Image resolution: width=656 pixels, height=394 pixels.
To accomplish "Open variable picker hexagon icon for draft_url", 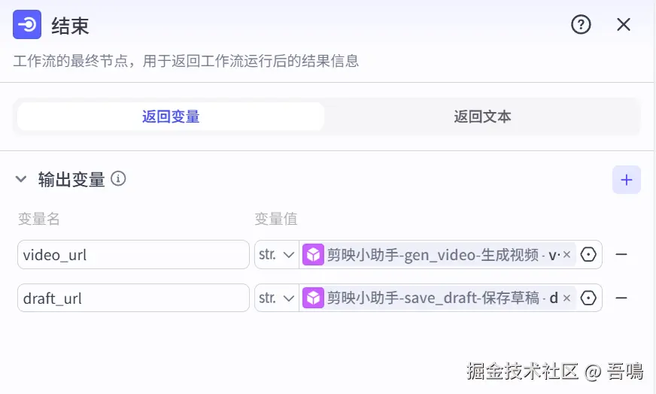I will [588, 298].
